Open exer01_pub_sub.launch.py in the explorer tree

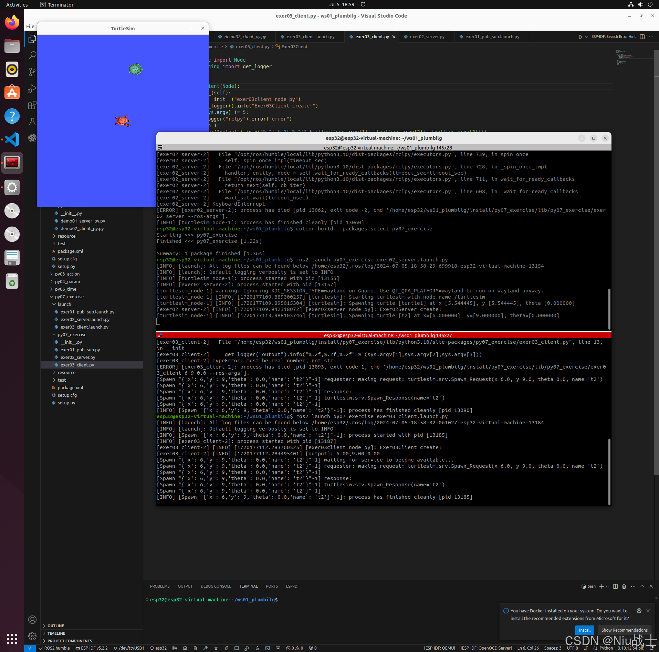tap(87, 312)
